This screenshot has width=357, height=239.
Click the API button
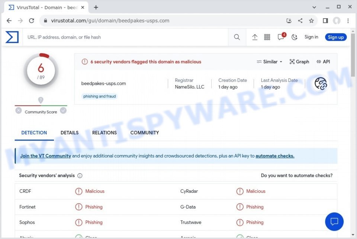coord(323,62)
